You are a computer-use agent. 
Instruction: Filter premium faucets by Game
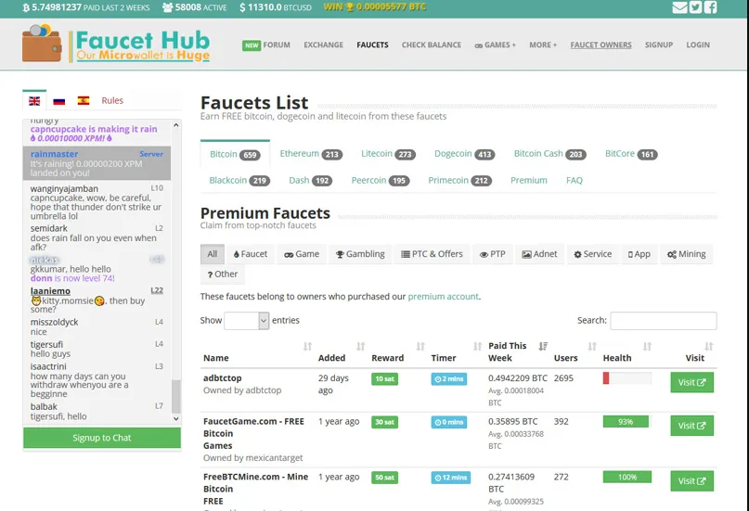(302, 254)
